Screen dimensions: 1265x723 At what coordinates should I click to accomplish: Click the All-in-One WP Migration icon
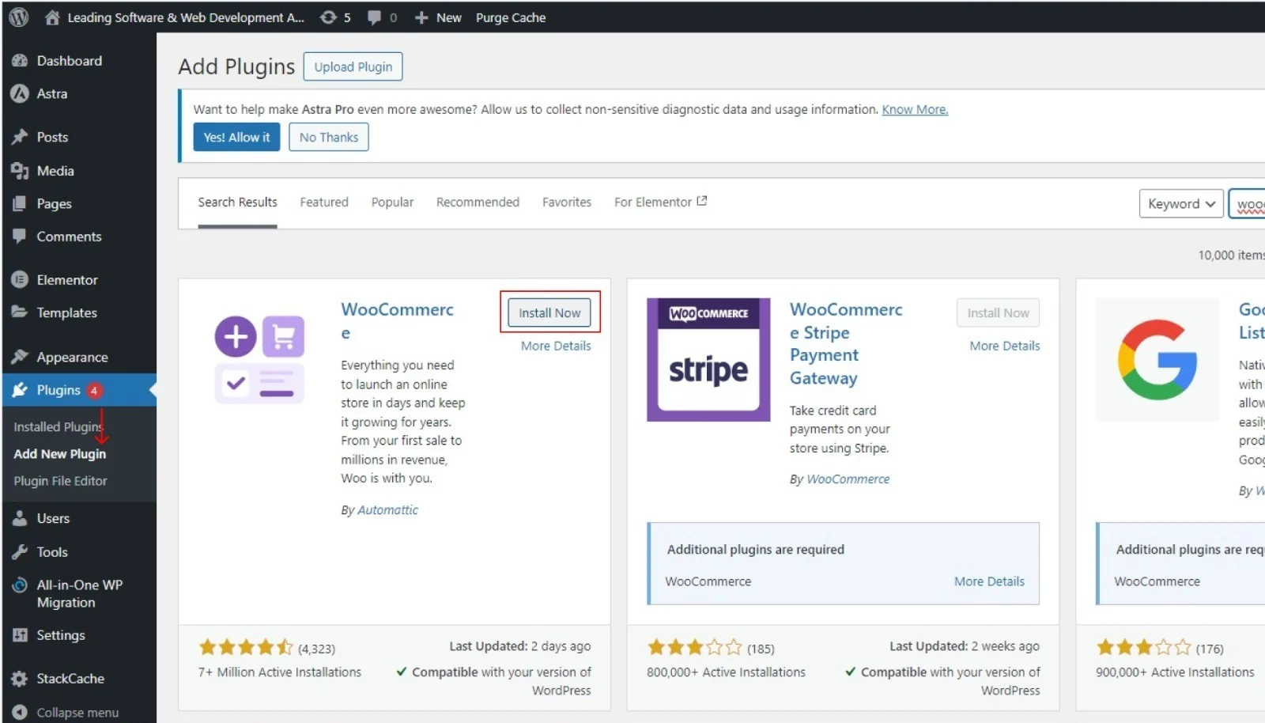coord(20,585)
